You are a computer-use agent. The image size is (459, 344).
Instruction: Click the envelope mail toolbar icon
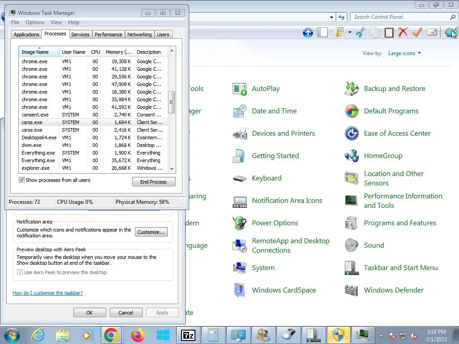pos(432,32)
